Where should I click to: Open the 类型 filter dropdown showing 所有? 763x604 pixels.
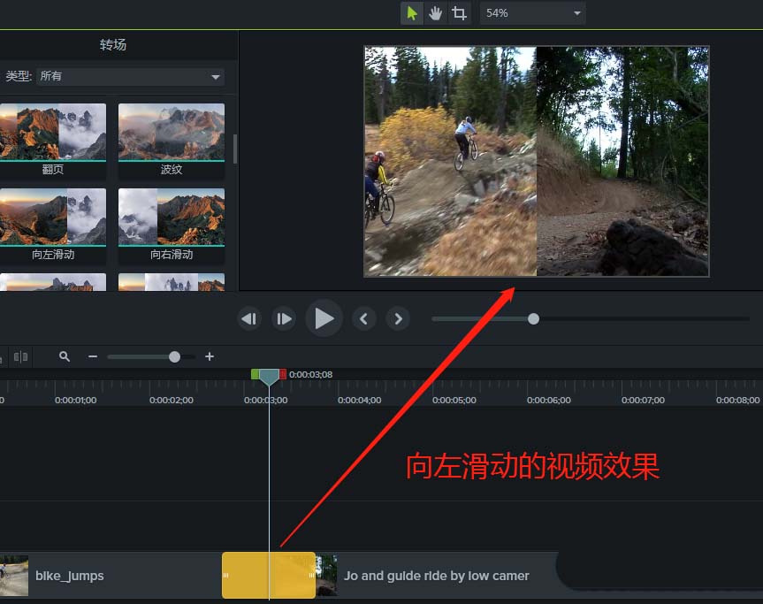[129, 76]
